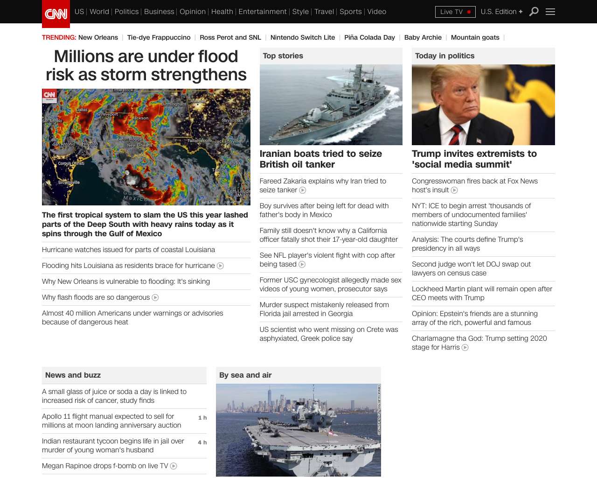Screen dimensions: 597x478
Task: Open Lockheed Martin plant will remain open story
Action: coord(482,293)
